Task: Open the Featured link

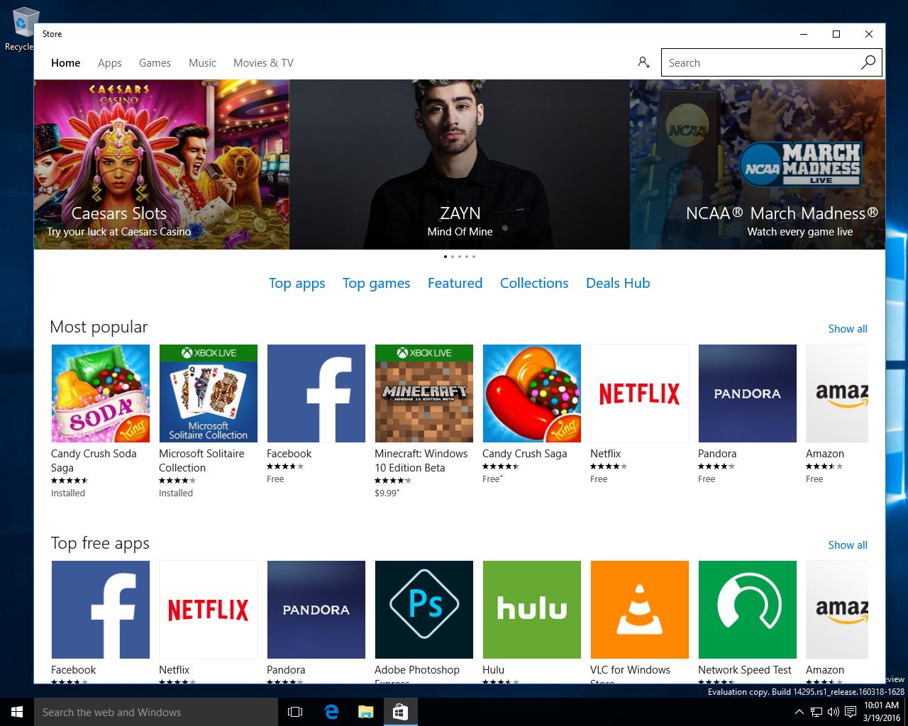Action: click(x=455, y=283)
